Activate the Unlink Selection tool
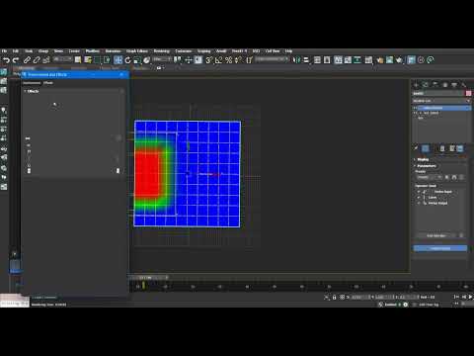474x356 pixels. click(x=37, y=60)
